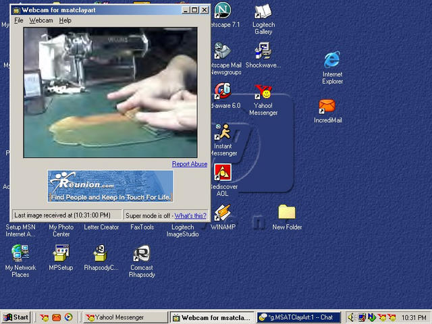Click the Super mode is off text
The width and height of the screenshot is (432, 324).
point(148,216)
